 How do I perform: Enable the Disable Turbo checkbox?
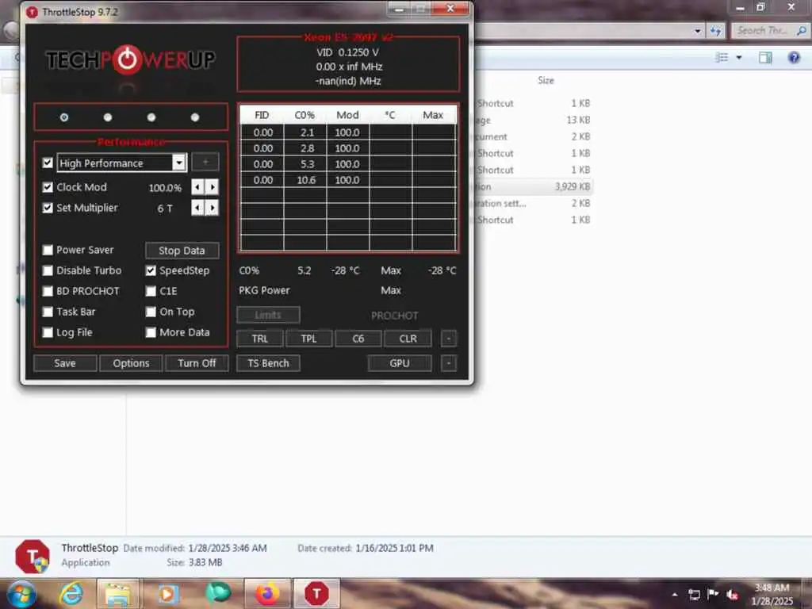pyautogui.click(x=48, y=270)
